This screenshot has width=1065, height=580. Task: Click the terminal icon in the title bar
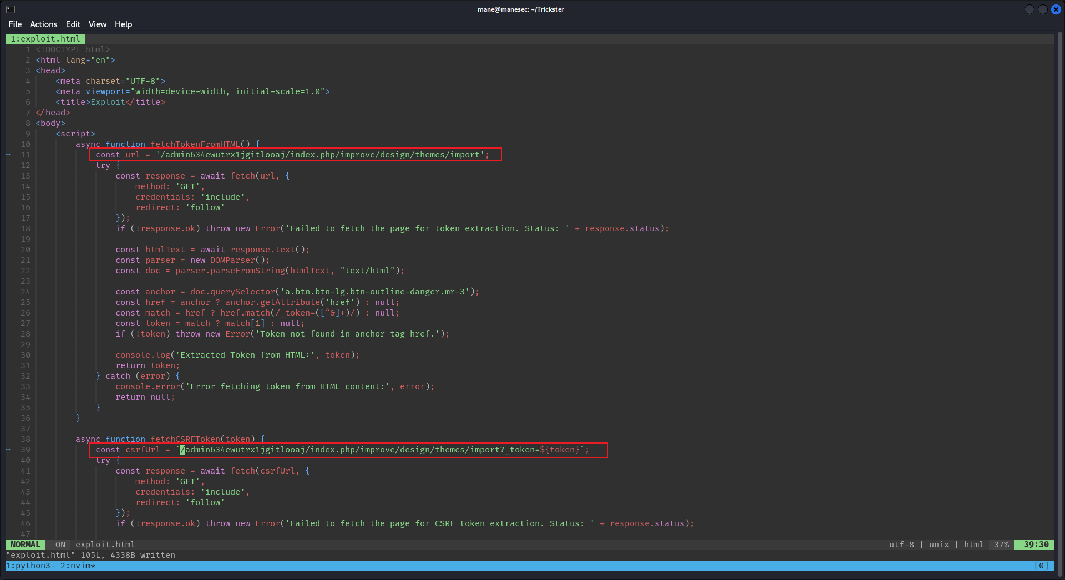[x=11, y=9]
